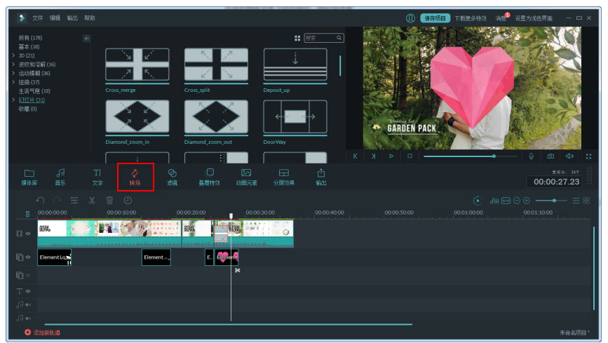Enter fullscreen preview mode
The height and width of the screenshot is (343, 608).
[x=588, y=156]
